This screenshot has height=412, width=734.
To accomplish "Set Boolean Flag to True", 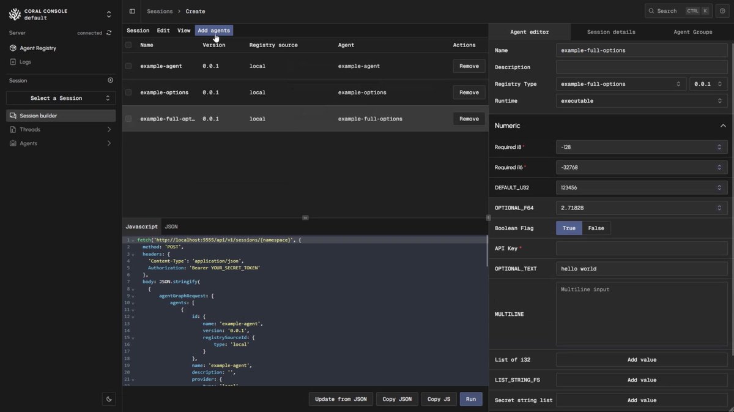I will [x=569, y=228].
